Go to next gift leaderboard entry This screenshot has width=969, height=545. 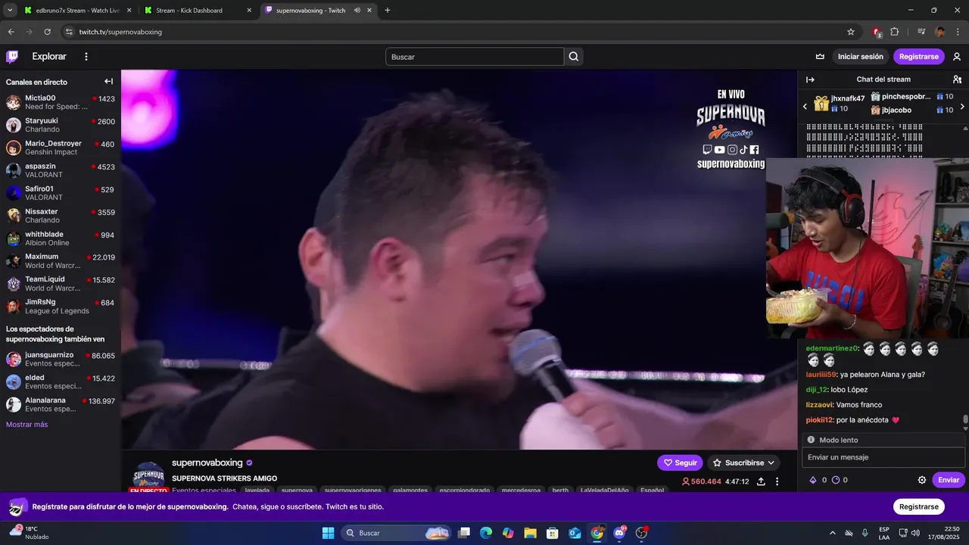[962, 107]
